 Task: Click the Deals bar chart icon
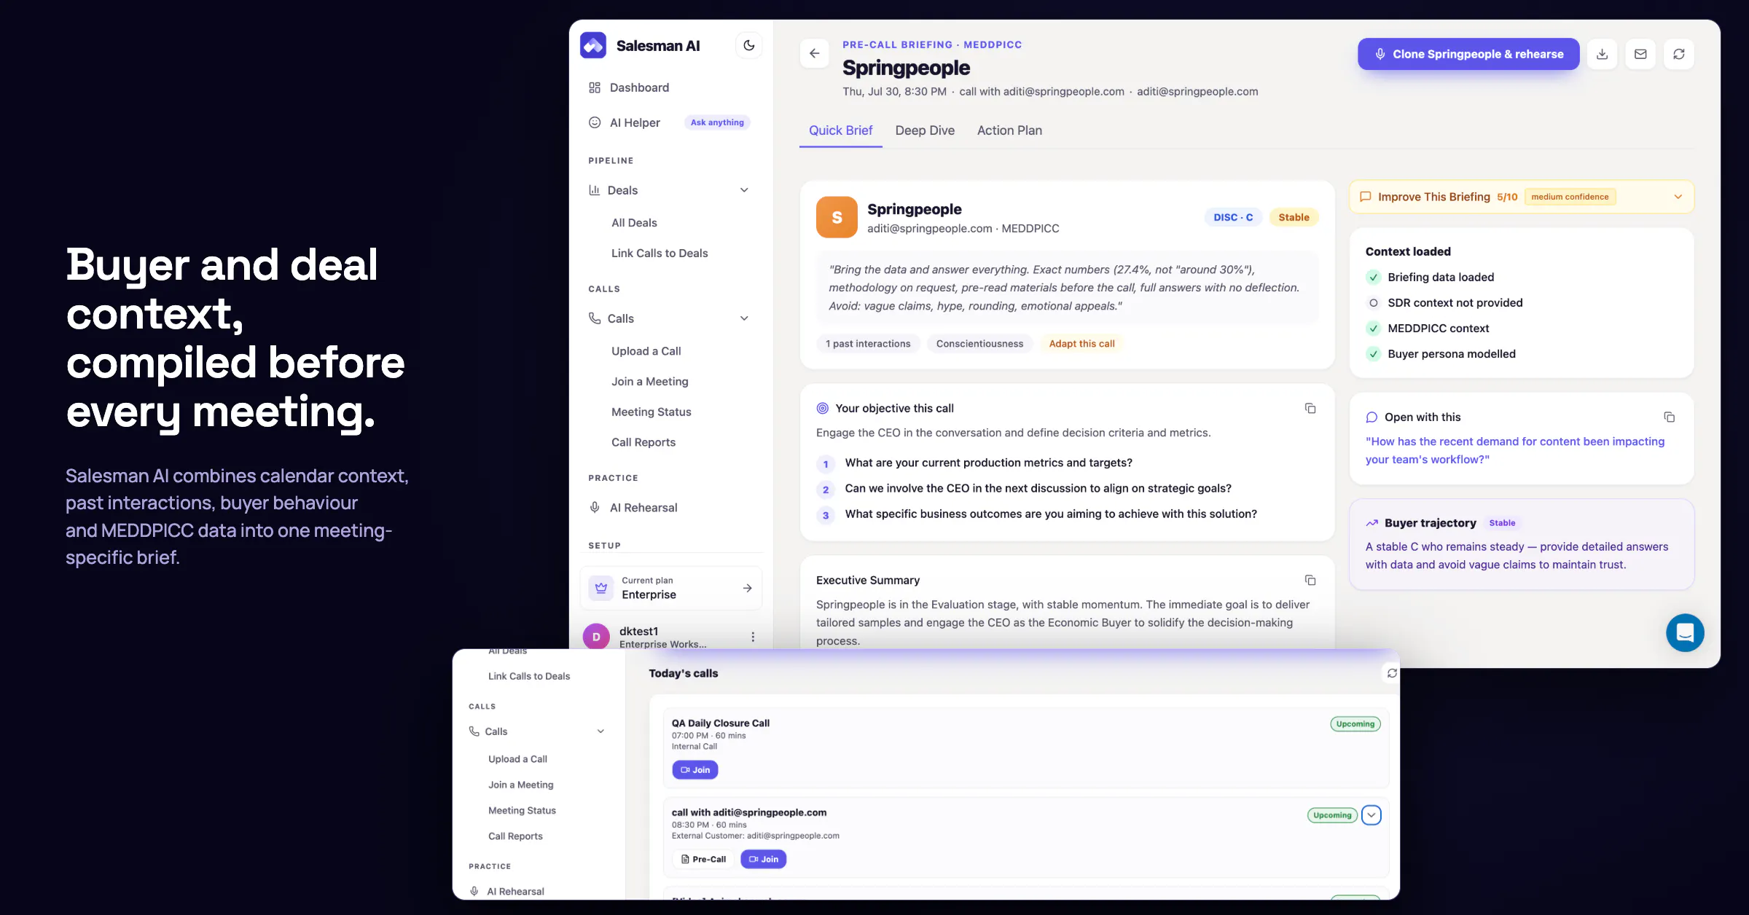[x=595, y=190]
